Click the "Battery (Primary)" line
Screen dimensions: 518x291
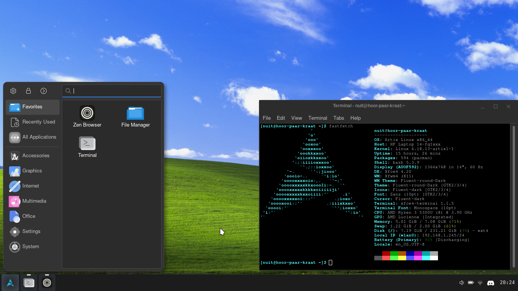click(422, 240)
